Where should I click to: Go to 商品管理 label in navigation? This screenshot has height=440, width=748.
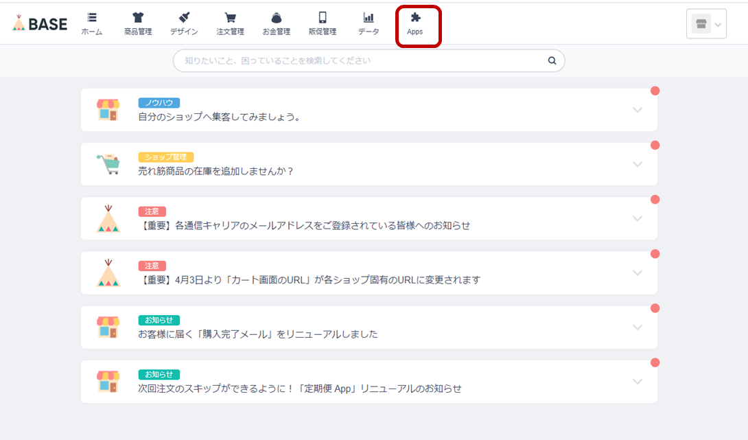coord(138,32)
